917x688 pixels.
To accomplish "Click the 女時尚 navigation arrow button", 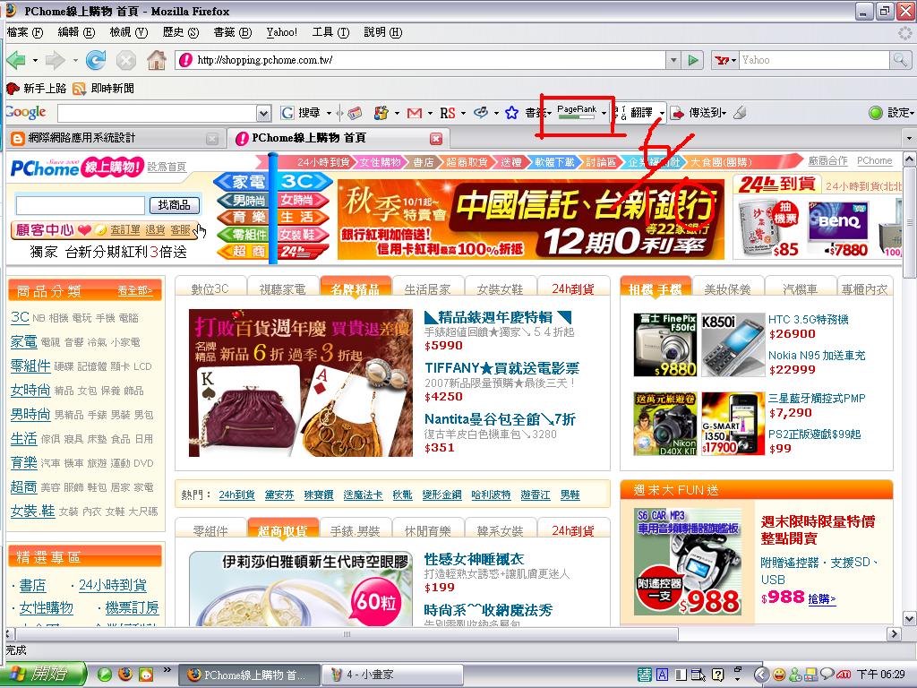I will click(x=302, y=200).
